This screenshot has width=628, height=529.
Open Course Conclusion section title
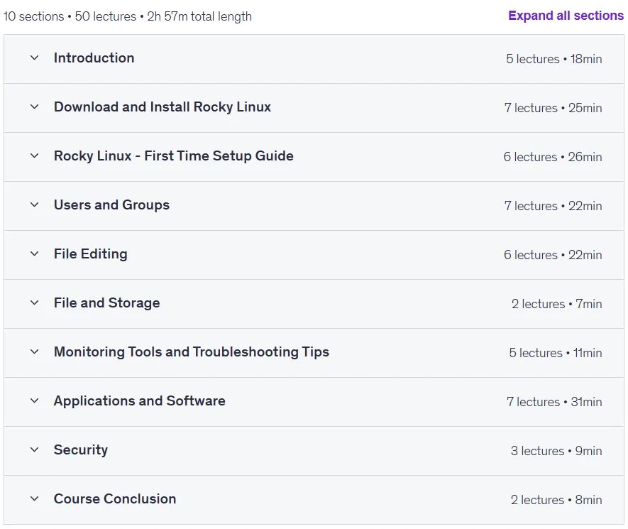pyautogui.click(x=115, y=499)
